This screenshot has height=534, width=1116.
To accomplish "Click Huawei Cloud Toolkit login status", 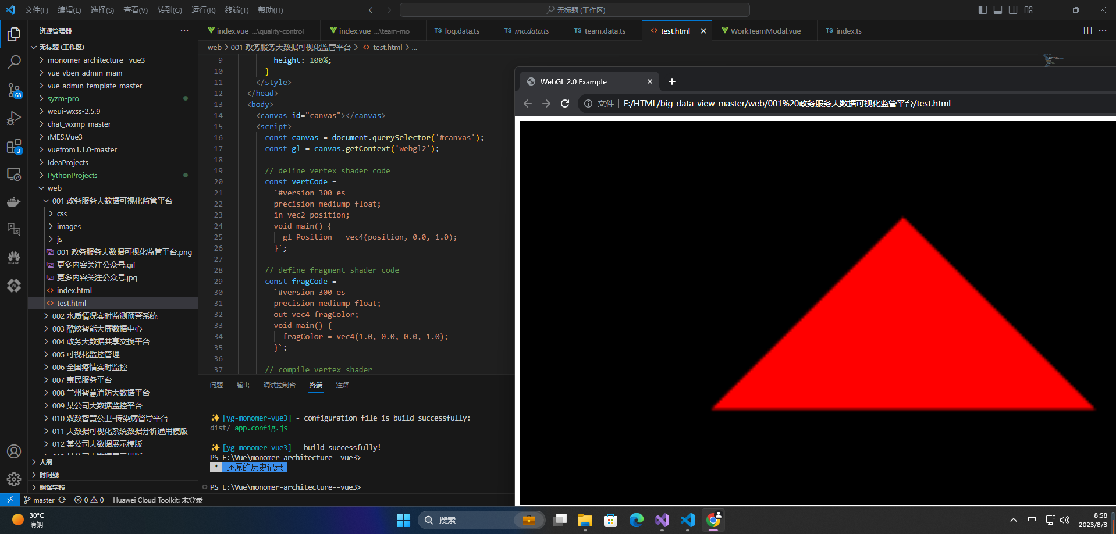I will [x=158, y=500].
